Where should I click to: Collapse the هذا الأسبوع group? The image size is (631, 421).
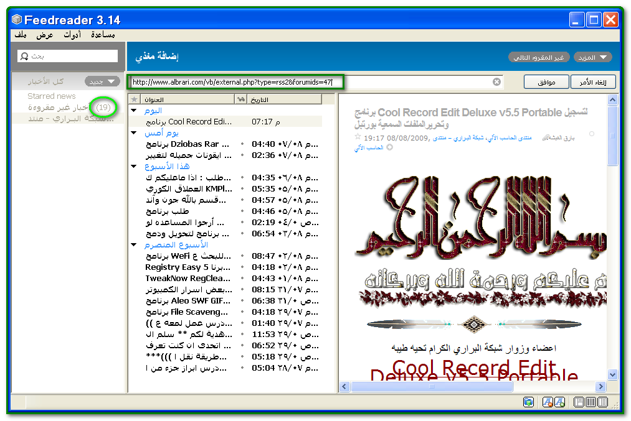pyautogui.click(x=134, y=166)
